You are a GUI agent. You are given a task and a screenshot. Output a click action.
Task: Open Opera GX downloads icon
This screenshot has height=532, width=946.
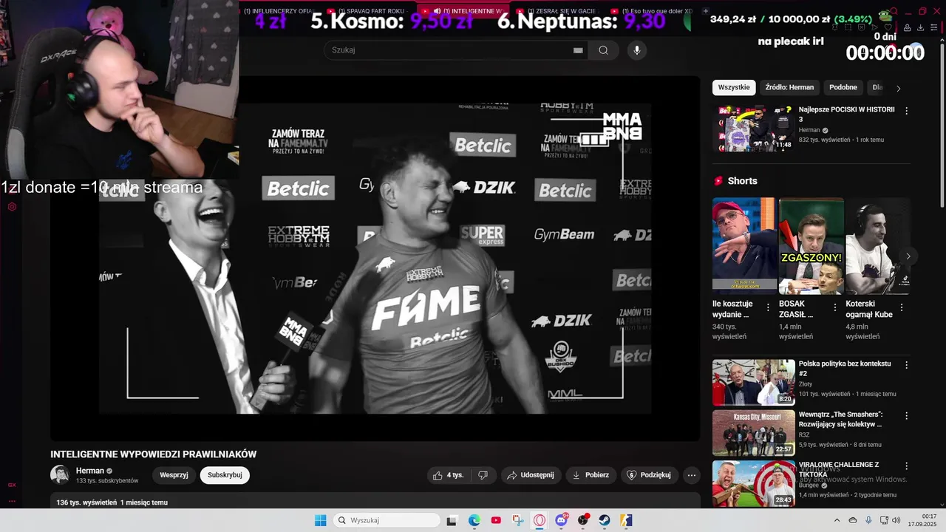click(x=920, y=27)
